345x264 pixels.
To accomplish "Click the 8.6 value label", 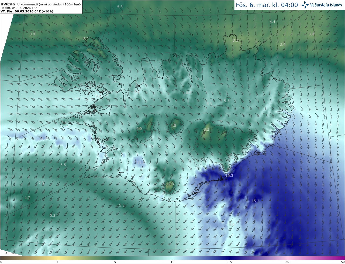I will pos(189,93).
